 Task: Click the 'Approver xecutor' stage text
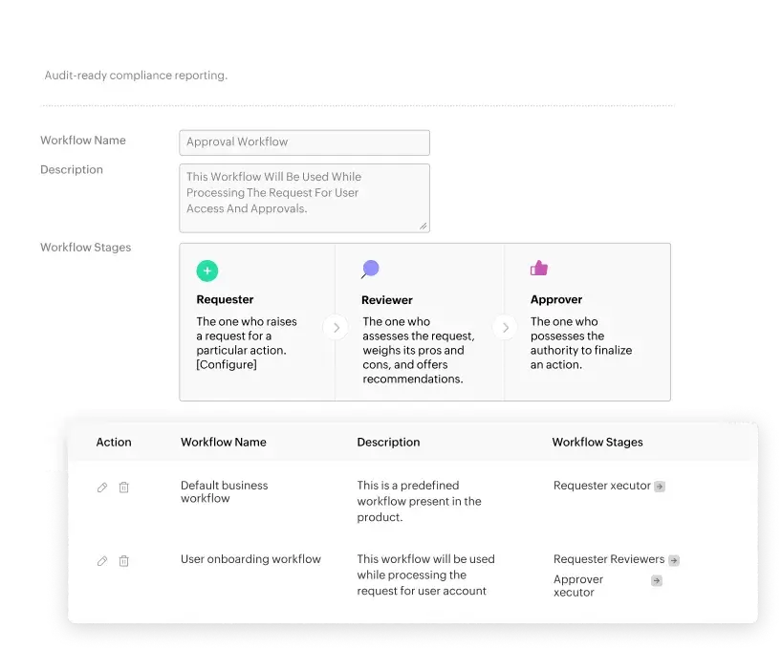click(x=578, y=586)
